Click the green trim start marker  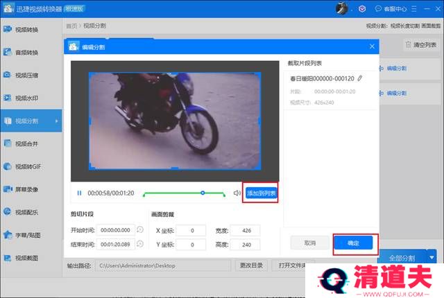click(144, 195)
